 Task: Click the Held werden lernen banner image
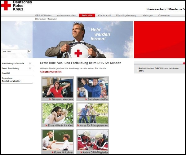tap(83, 40)
